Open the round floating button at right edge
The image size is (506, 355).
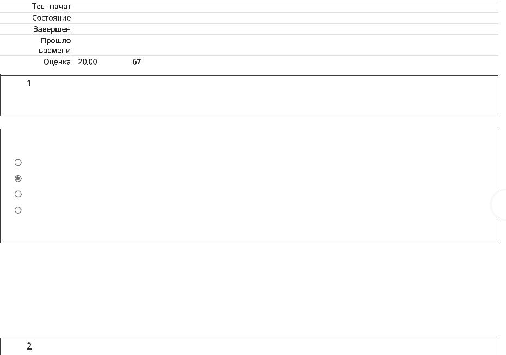tap(499, 205)
